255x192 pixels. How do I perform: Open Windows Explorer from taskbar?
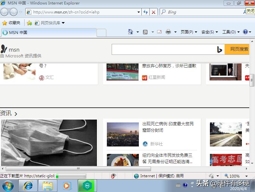(x=48, y=186)
